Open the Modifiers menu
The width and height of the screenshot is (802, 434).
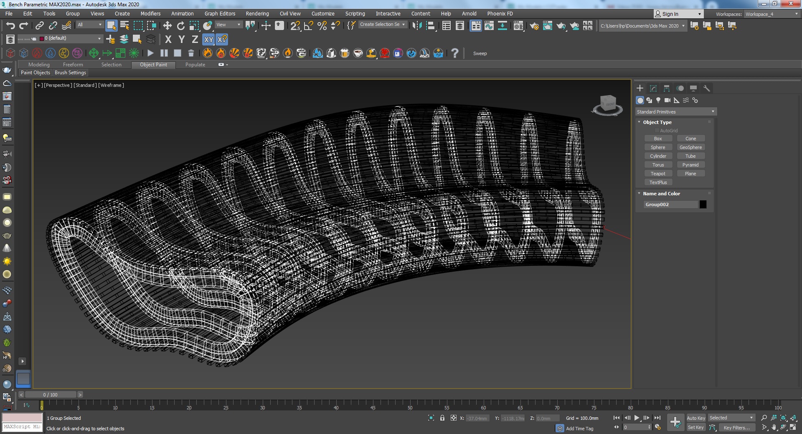pos(150,14)
